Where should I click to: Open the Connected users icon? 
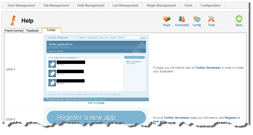click(182, 21)
